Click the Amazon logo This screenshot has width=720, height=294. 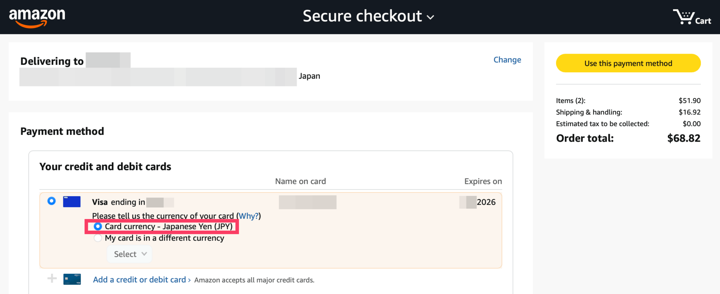(37, 17)
